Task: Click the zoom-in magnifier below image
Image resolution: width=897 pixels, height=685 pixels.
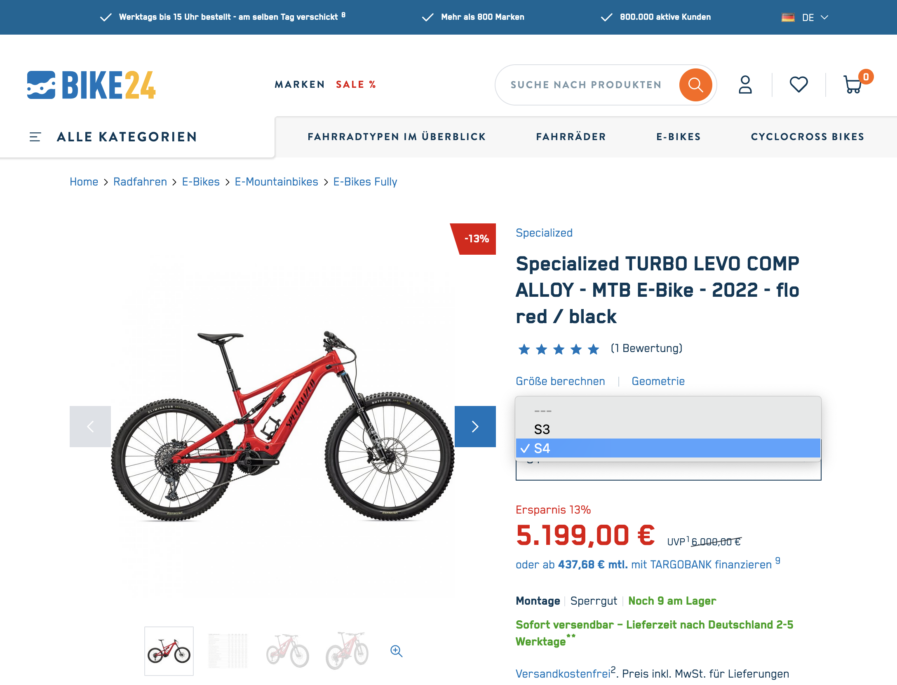Action: click(397, 651)
